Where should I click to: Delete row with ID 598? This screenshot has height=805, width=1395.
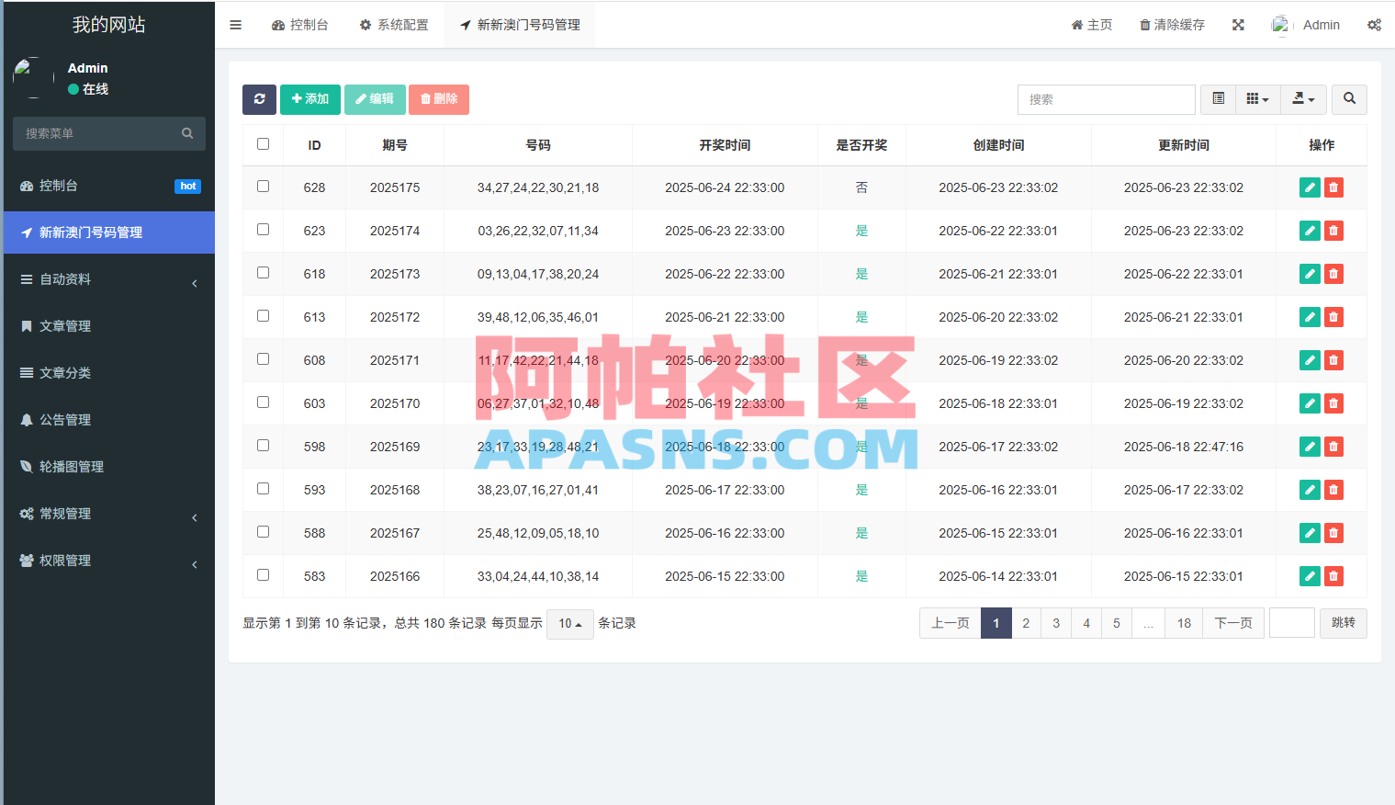(1333, 447)
